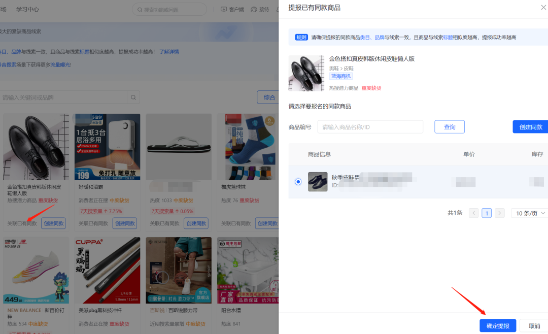This screenshot has height=334, width=548.
Task: Click the 单价 column header
Action: 469,154
